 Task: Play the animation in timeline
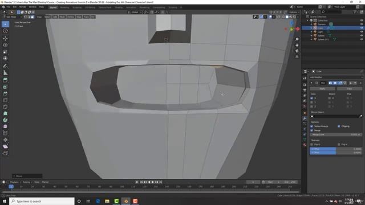coord(153,182)
